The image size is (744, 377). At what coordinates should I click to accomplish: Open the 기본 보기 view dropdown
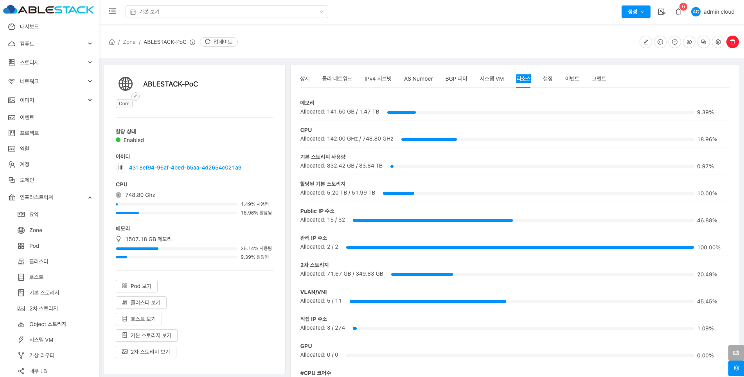tap(226, 12)
